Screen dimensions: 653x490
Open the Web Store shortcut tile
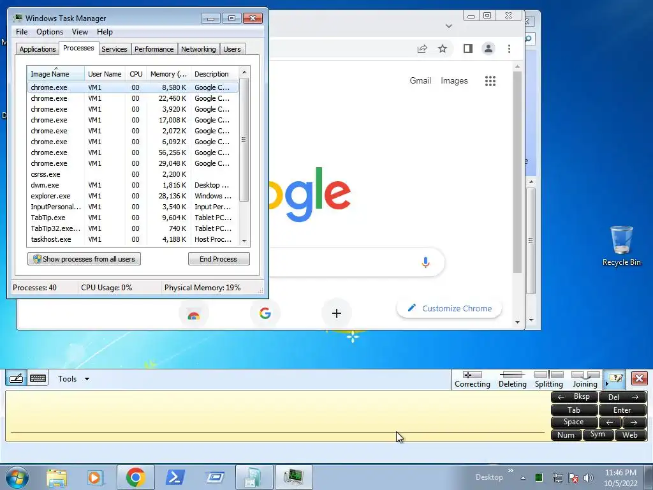[x=194, y=313]
